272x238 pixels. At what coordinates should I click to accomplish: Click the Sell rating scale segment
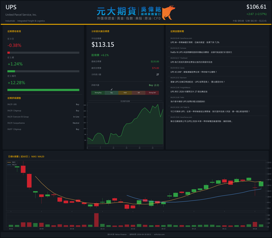139,93
